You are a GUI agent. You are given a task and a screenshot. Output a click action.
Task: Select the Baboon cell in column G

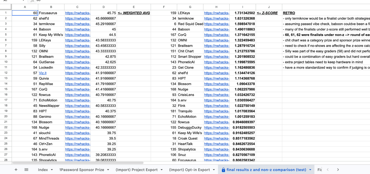(190, 29)
